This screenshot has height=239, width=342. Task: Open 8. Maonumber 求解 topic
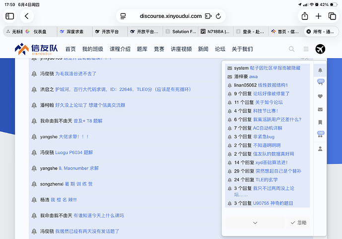pos(79,168)
